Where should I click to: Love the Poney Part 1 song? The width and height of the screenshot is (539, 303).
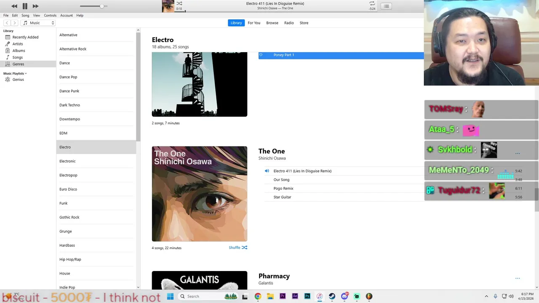[x=261, y=55]
